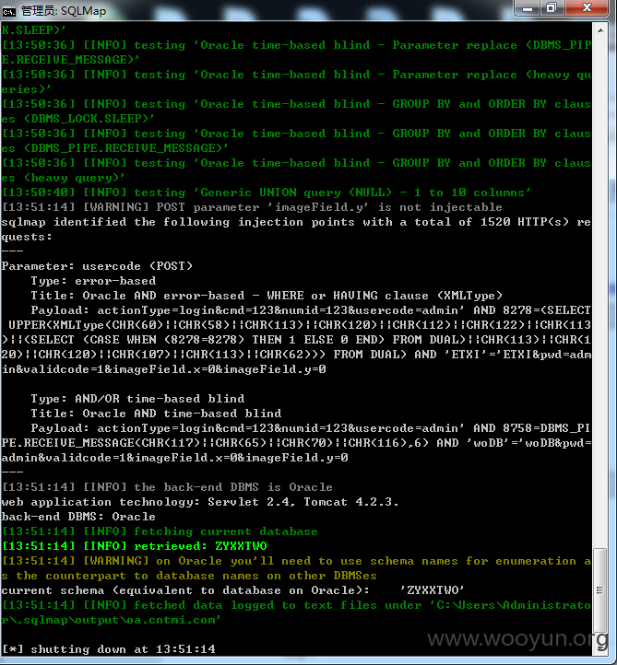The width and height of the screenshot is (617, 665).
Task: Click 'Type: AND/OR time-based blind' text
Action: (x=137, y=399)
